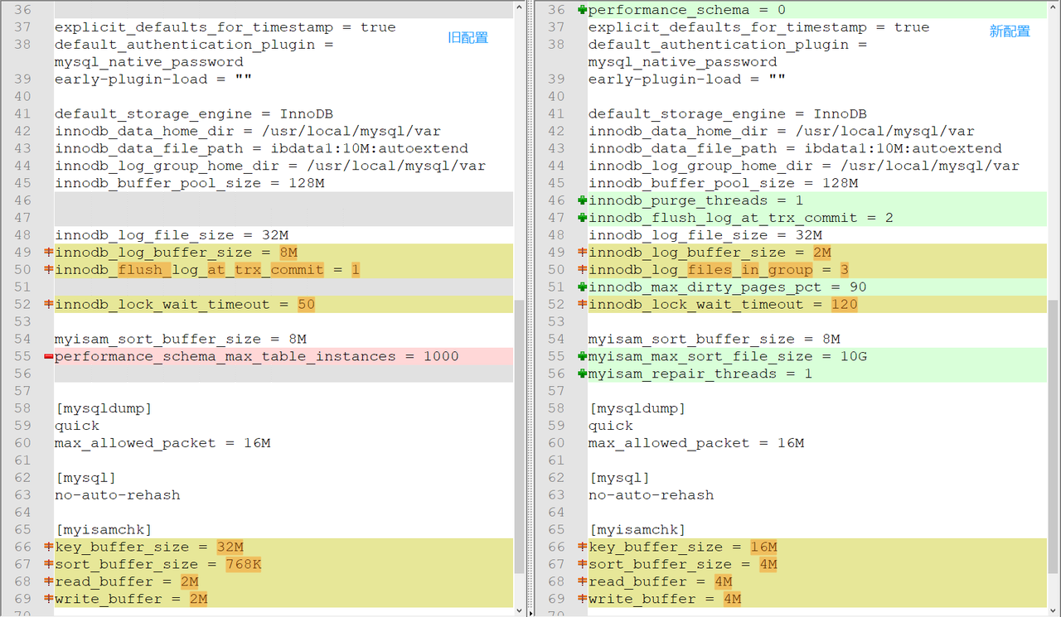Click the highlighted value 32M of key_buffer_size
Screen dimensions: 1061x617
click(x=230, y=547)
